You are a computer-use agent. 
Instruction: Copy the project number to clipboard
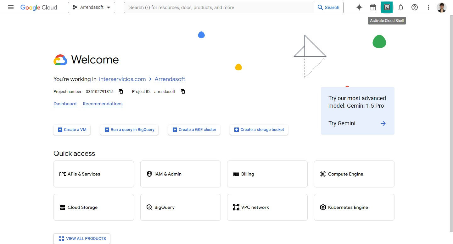[x=121, y=91]
